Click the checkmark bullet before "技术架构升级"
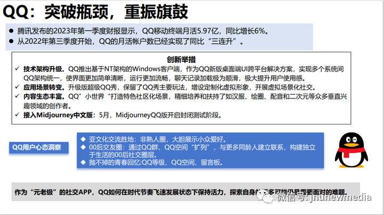This screenshot has height=215, width=384. click(x=17, y=69)
